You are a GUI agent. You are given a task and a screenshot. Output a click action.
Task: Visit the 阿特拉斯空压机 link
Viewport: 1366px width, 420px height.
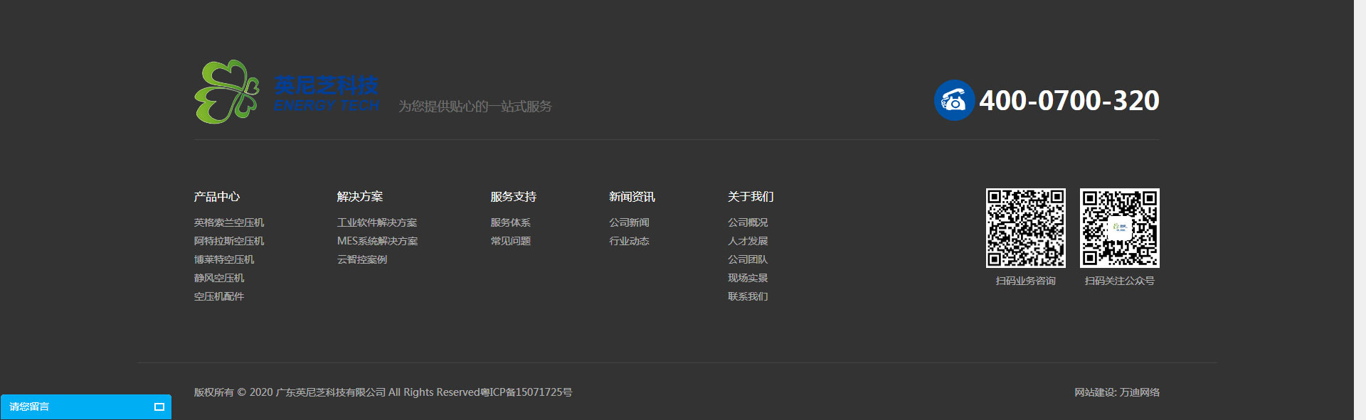tap(229, 241)
